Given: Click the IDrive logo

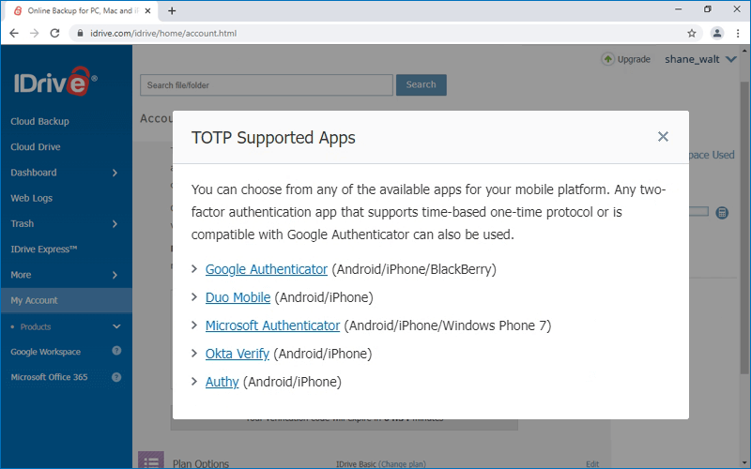Looking at the screenshot, I should [54, 82].
